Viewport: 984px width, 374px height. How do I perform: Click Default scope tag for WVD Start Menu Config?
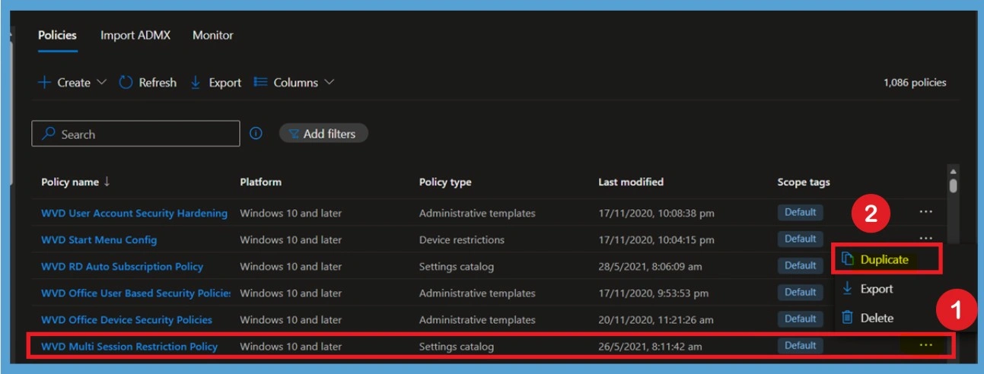point(801,239)
